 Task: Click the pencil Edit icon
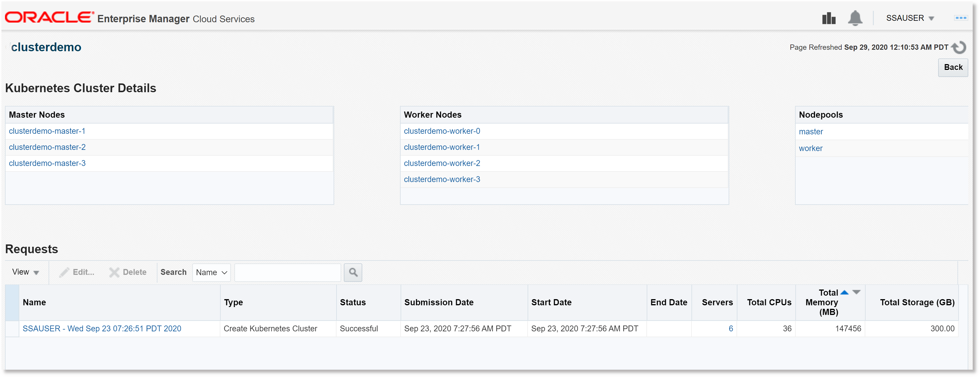[64, 272]
